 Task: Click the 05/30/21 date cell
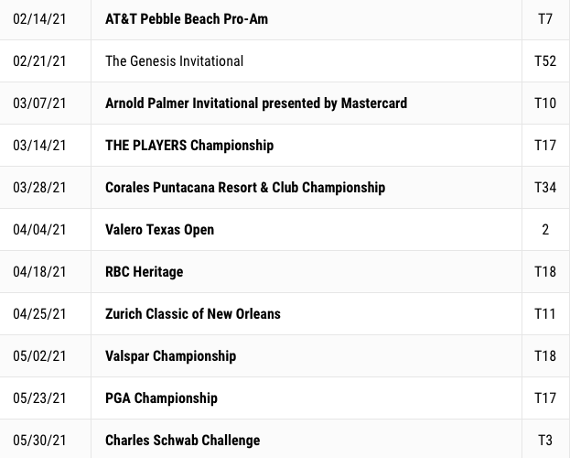pyautogui.click(x=39, y=441)
